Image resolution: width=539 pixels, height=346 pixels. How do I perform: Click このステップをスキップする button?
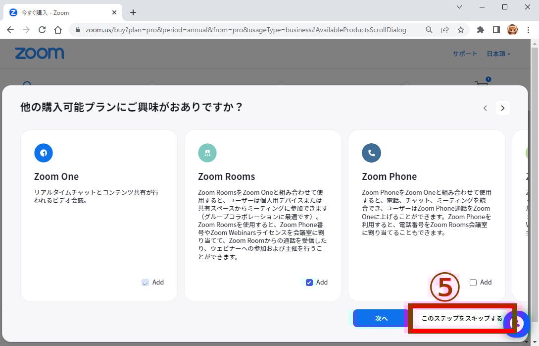(x=462, y=318)
